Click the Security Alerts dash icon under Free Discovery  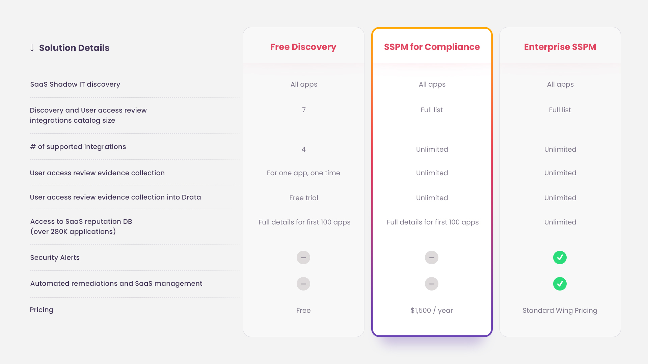click(x=303, y=257)
